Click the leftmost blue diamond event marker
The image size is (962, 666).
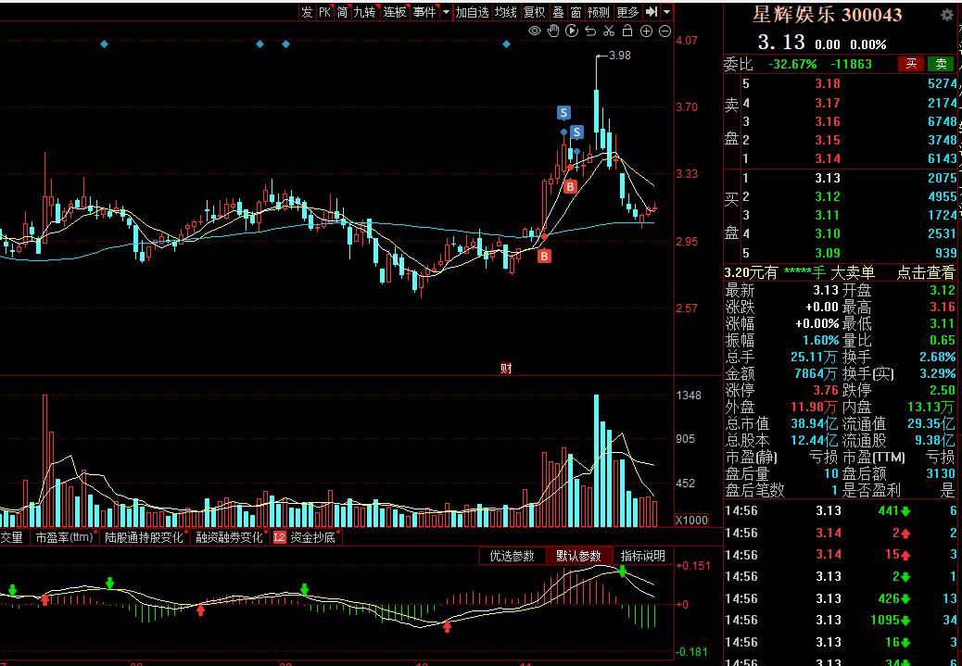pos(105,44)
